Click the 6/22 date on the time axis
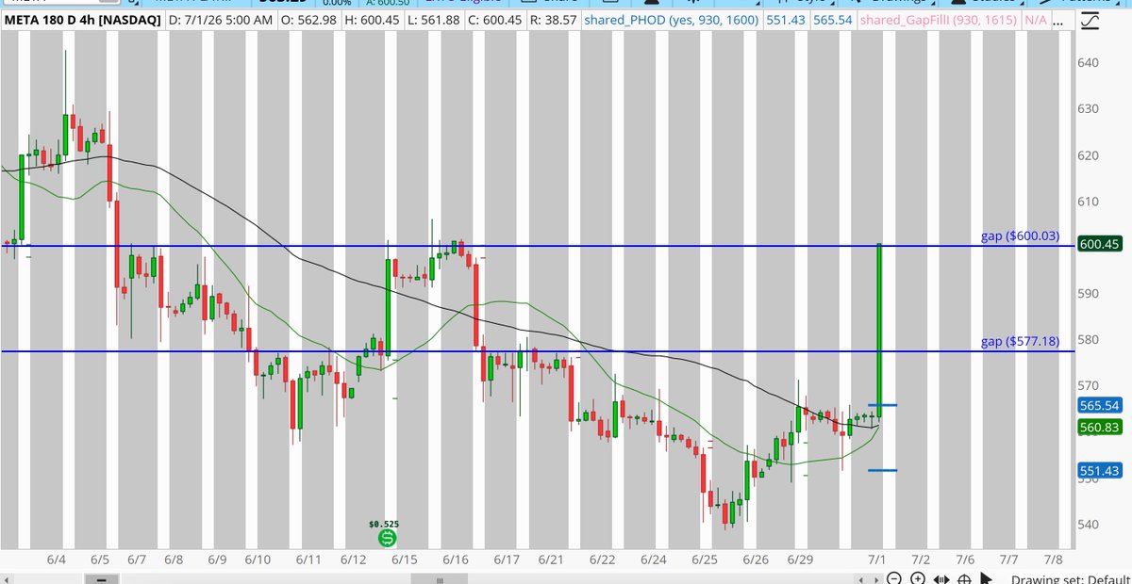Screen dimensions: 1132x584 tap(601, 559)
